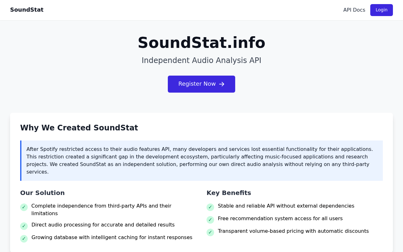Click checkmark icon beside Stable and reliable API
The height and width of the screenshot is (252, 403).
pos(210,207)
